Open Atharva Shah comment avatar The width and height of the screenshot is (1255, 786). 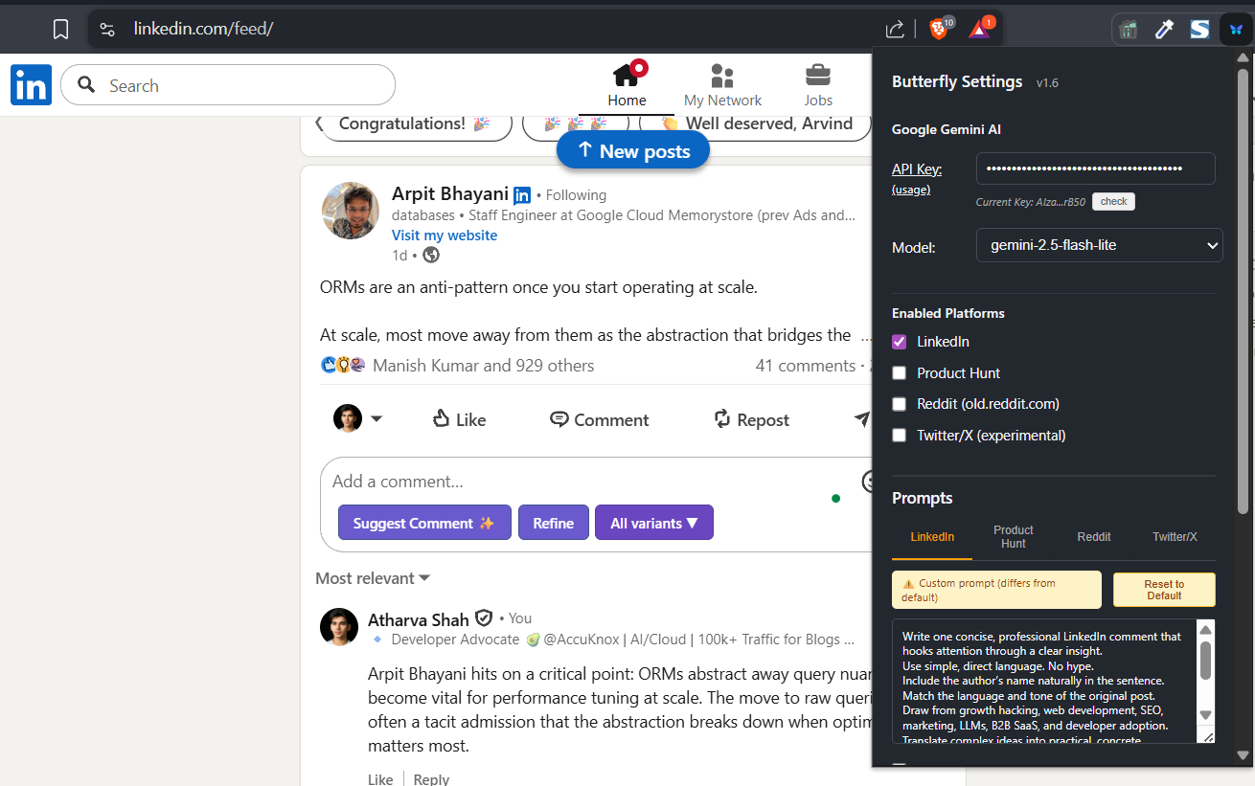click(x=339, y=627)
